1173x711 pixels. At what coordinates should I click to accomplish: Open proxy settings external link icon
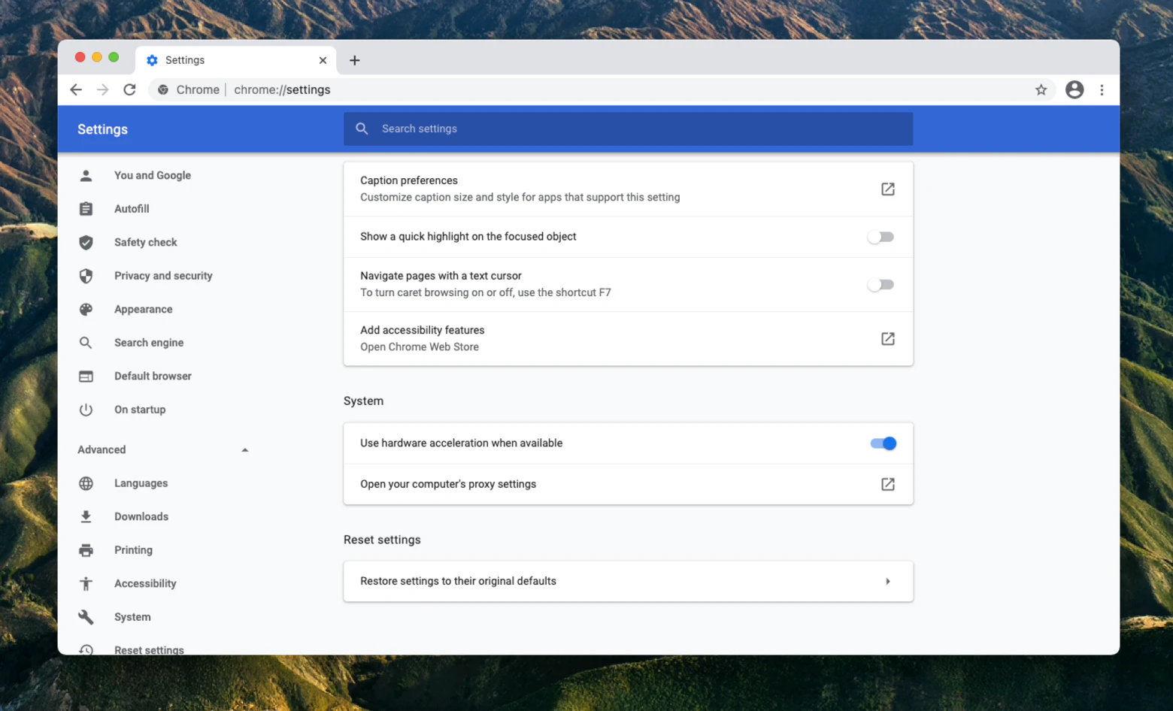[x=887, y=485]
